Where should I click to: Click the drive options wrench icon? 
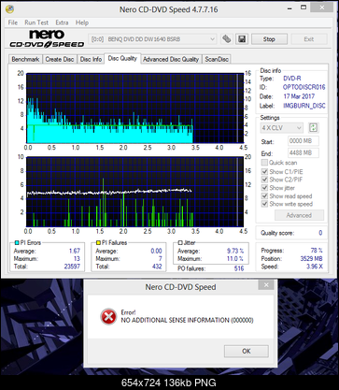tap(227, 39)
